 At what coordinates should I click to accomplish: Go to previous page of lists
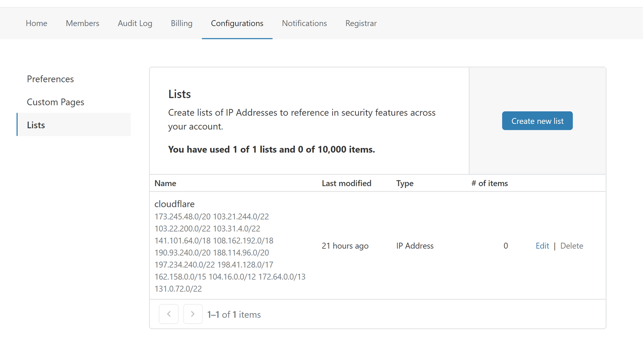(x=169, y=314)
